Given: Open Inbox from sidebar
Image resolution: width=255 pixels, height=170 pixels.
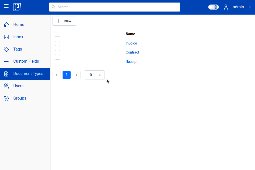Looking at the screenshot, I should [x=25, y=37].
